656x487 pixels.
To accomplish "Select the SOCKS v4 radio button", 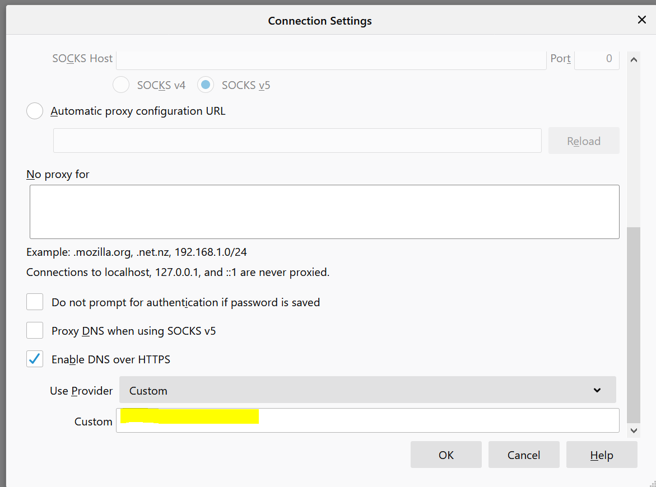I will pyautogui.click(x=121, y=85).
